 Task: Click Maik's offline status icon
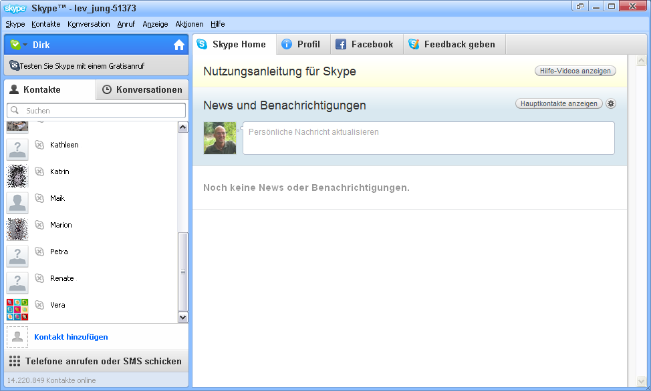tap(39, 198)
